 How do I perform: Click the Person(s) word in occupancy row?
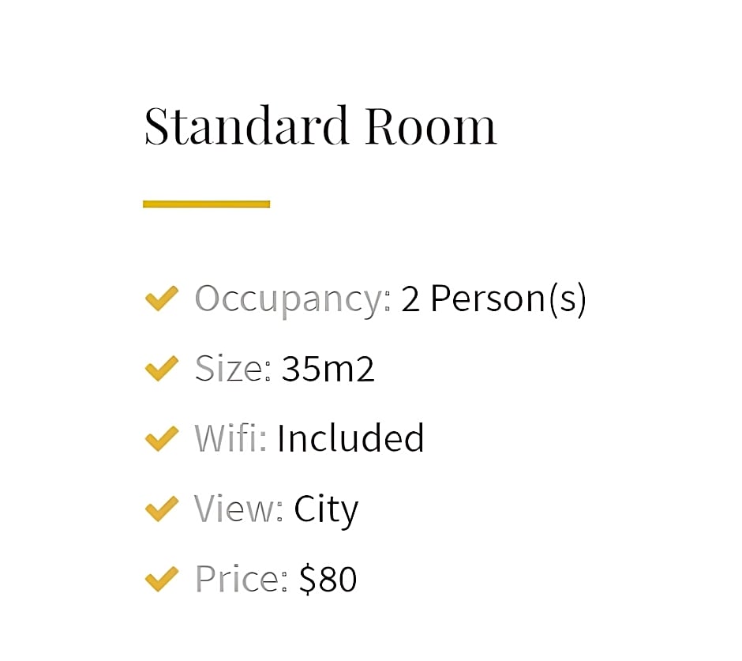pyautogui.click(x=508, y=299)
